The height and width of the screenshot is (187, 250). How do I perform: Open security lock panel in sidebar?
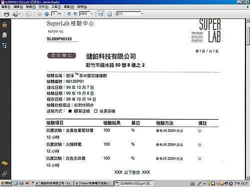click(x=4, y=24)
